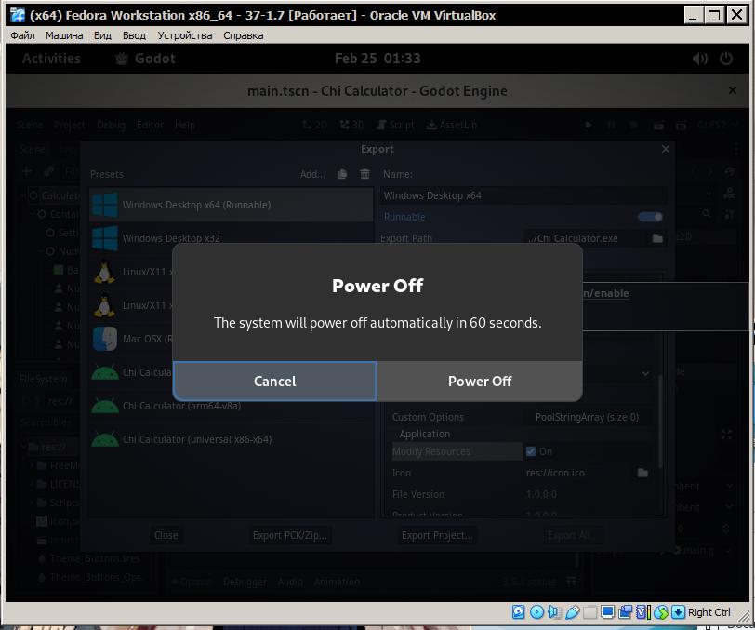Click the duplicate preset icon

click(x=342, y=174)
